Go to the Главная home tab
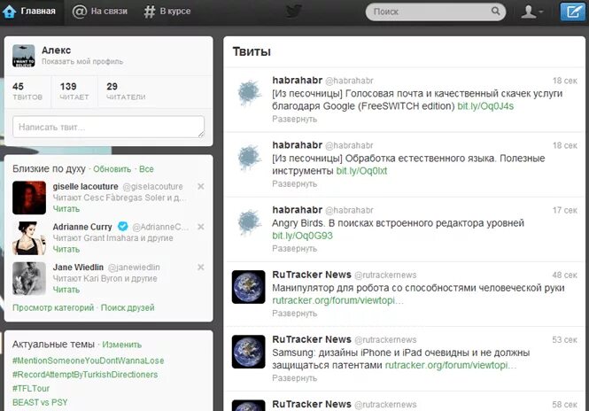The image size is (589, 411). 29,12
